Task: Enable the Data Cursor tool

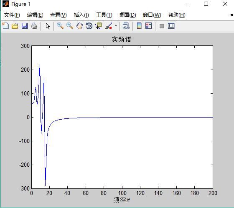Action: coord(99,26)
